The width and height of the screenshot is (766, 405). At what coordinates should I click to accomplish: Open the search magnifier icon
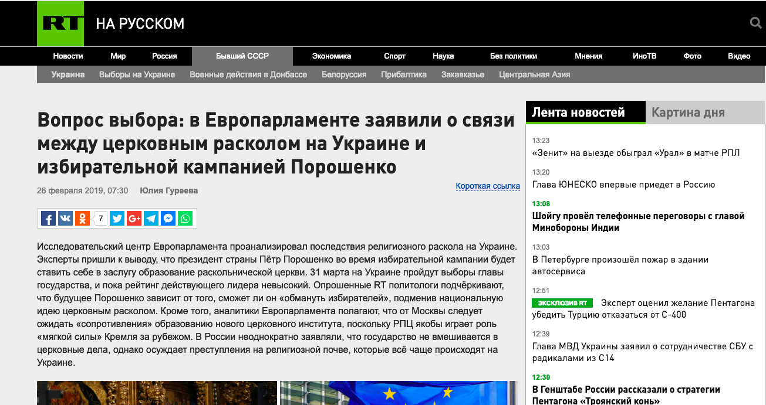pos(755,23)
